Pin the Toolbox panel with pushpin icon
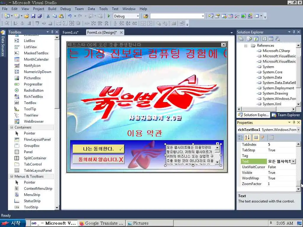303x227 pixels. (x=52, y=32)
